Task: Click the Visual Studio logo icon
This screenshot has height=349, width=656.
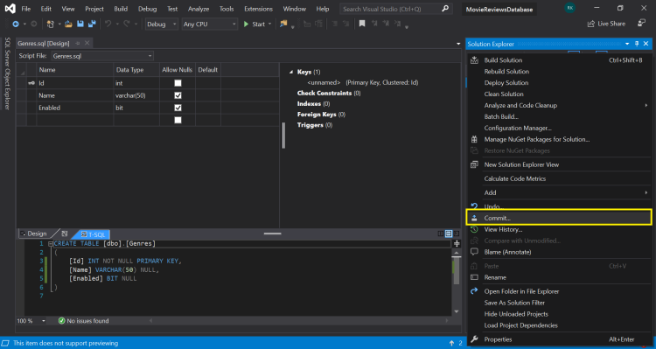Action: (x=10, y=9)
